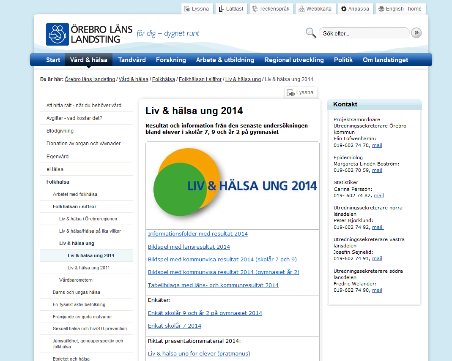Click the globe icon for English home
Screen dimensions: 452x361
click(x=381, y=9)
